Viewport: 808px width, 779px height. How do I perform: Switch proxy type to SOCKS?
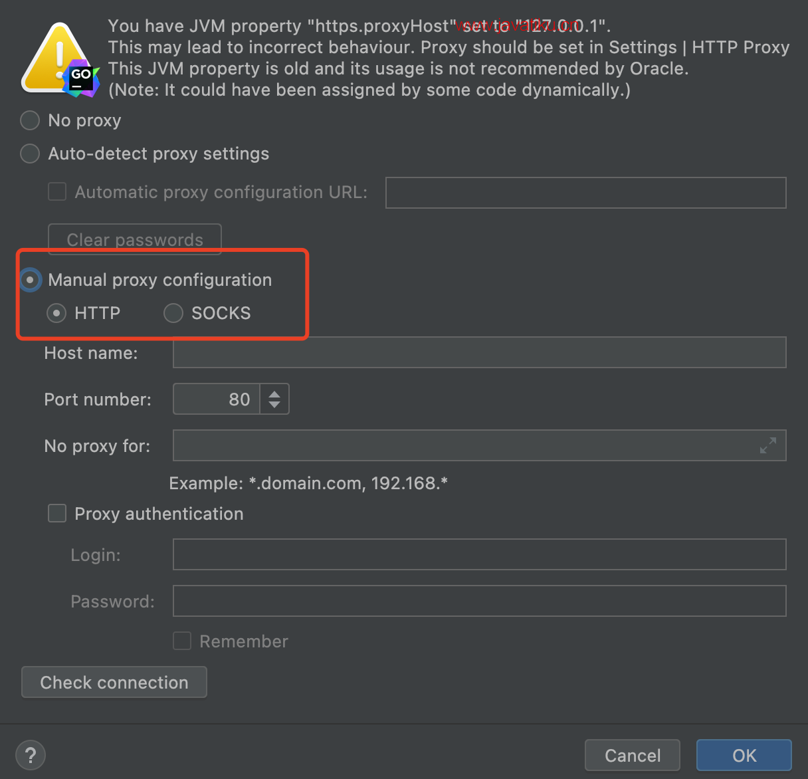[x=173, y=313]
